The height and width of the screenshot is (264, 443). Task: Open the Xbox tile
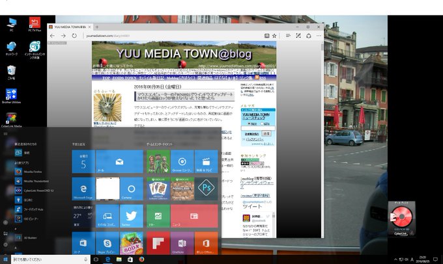(158, 161)
